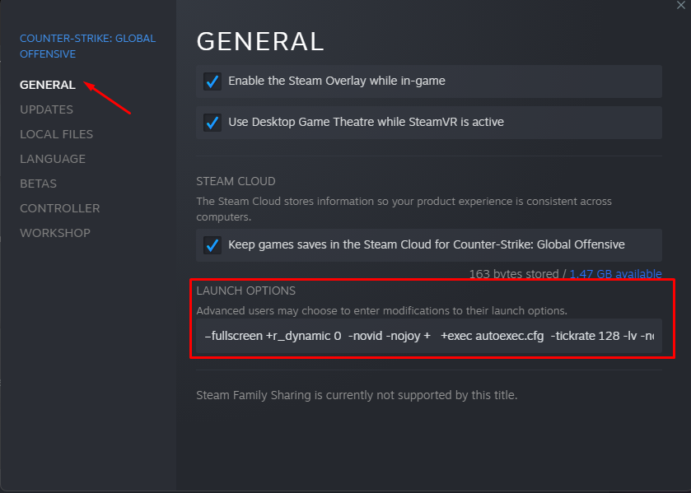
Task: Switch to the Local Files tab
Action: [56, 134]
